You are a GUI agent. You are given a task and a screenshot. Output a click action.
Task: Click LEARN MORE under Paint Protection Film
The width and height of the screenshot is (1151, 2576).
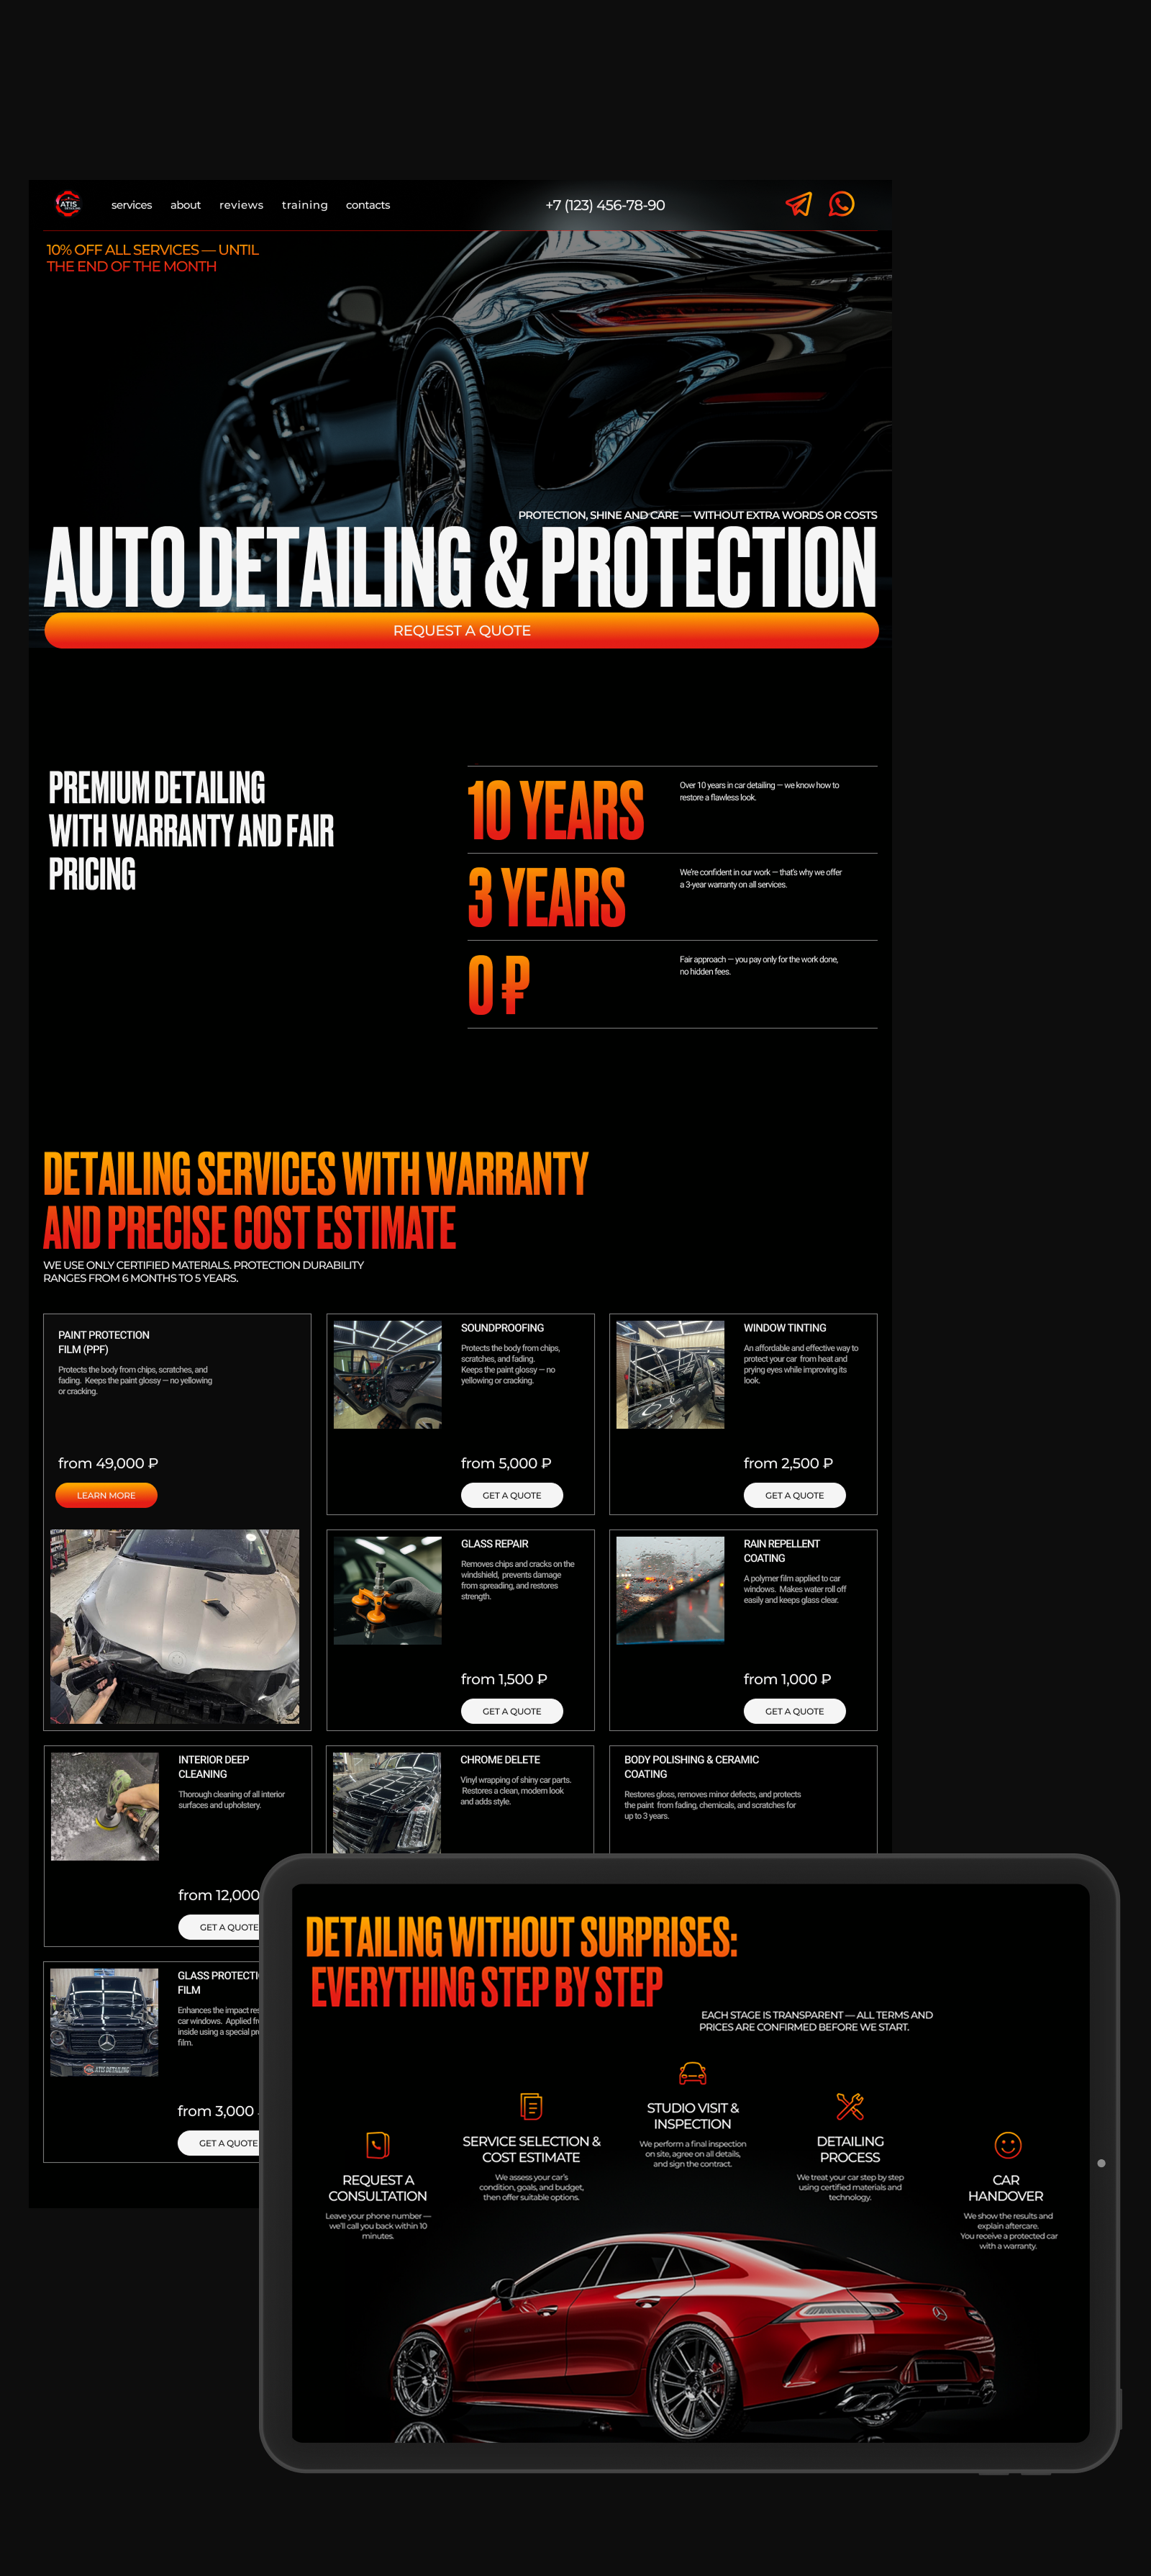[x=106, y=1495]
